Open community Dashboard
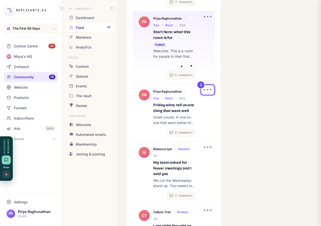The image size is (321, 226). pyautogui.click(x=90, y=18)
